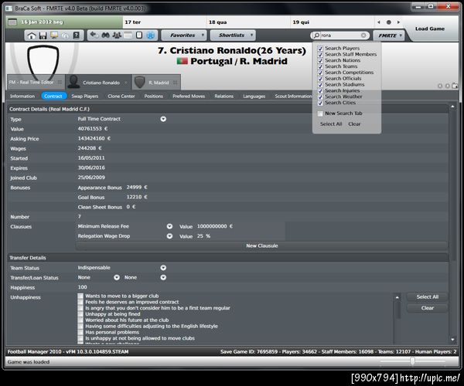Screen dimensions: 464x386
Task: Open the FMRTE dropdown menu
Action: pos(389,36)
